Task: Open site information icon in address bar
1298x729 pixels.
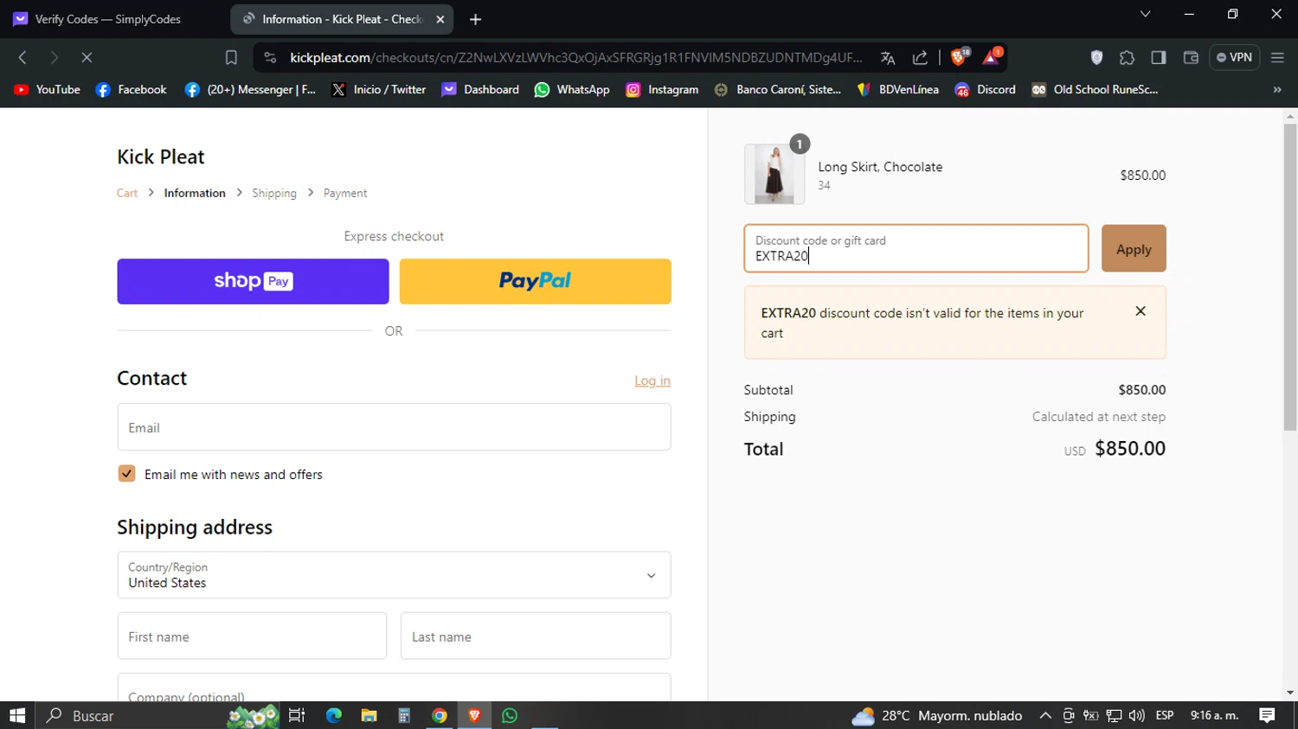Action: [270, 57]
